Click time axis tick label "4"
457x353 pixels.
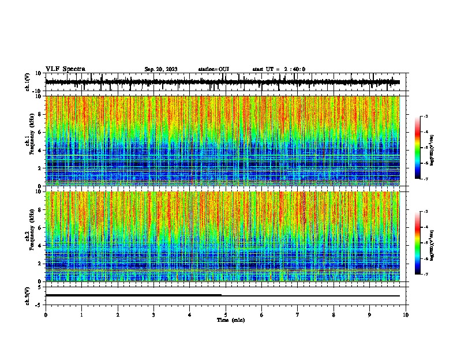pos(190,315)
